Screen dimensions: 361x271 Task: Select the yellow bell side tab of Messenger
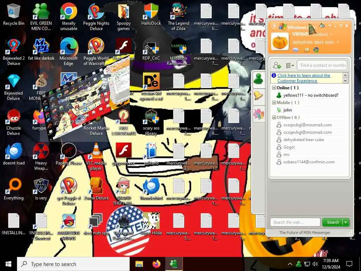258,95
